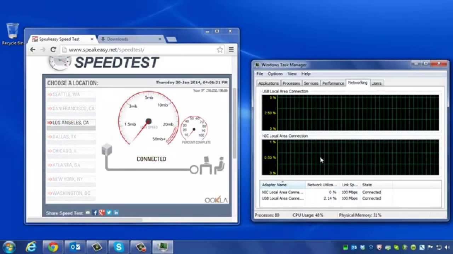Switch to the Downloads tab in Chrome

(131, 39)
